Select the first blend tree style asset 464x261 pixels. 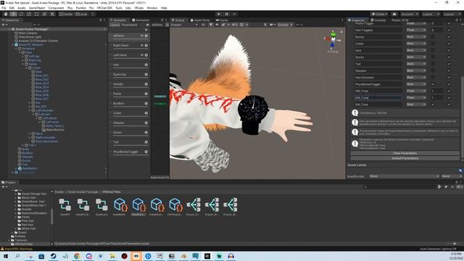tap(194, 204)
